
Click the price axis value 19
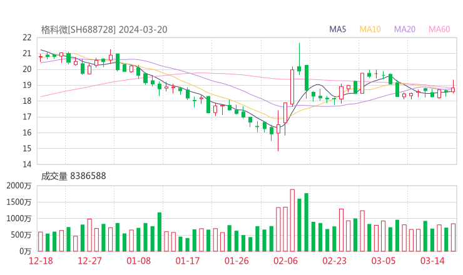point(27,85)
